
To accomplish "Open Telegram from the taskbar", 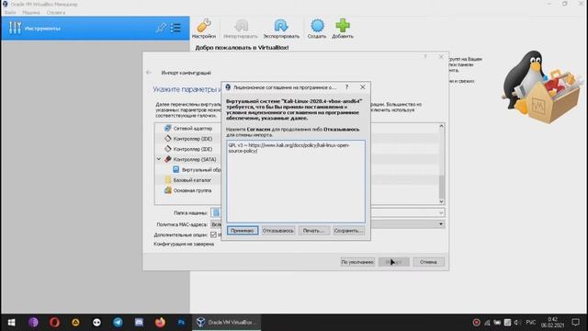I will 118,323.
